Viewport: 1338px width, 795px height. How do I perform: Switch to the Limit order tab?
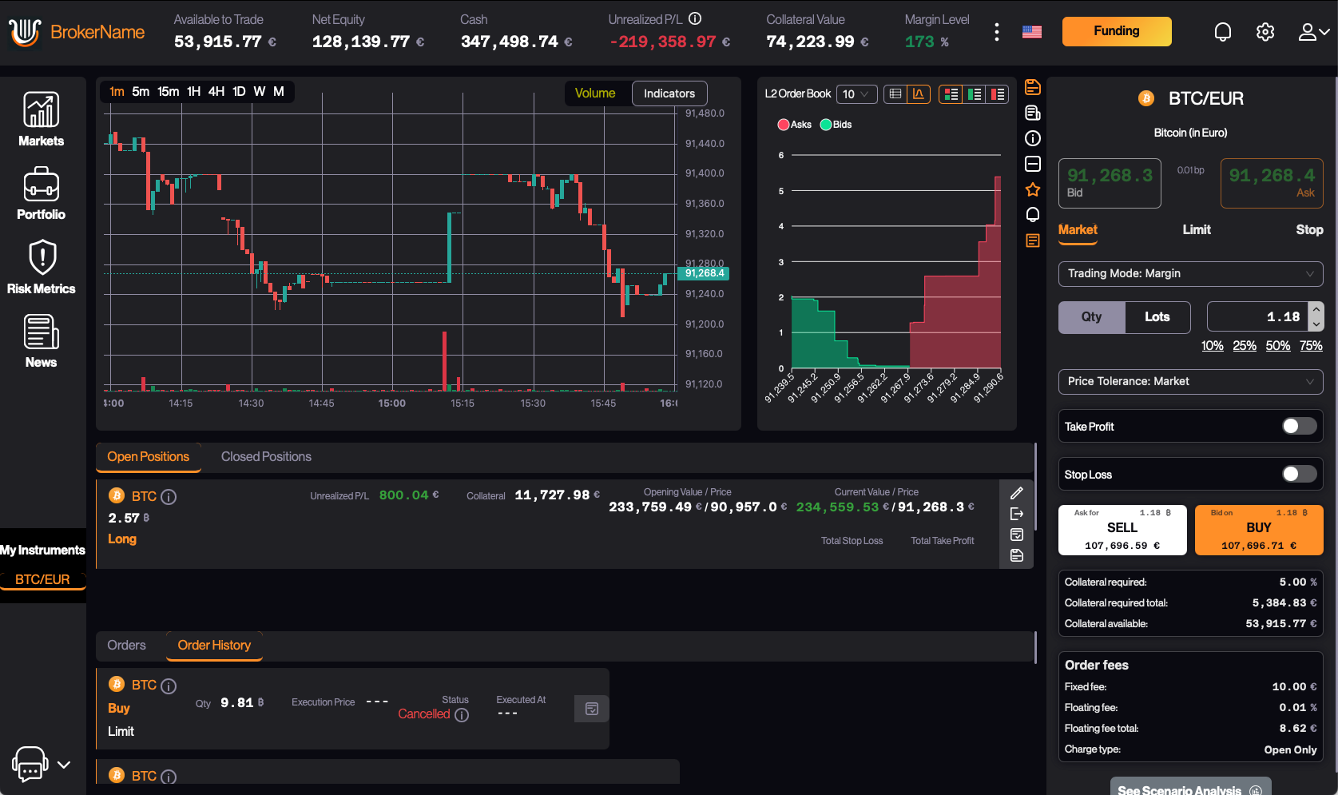click(x=1196, y=230)
